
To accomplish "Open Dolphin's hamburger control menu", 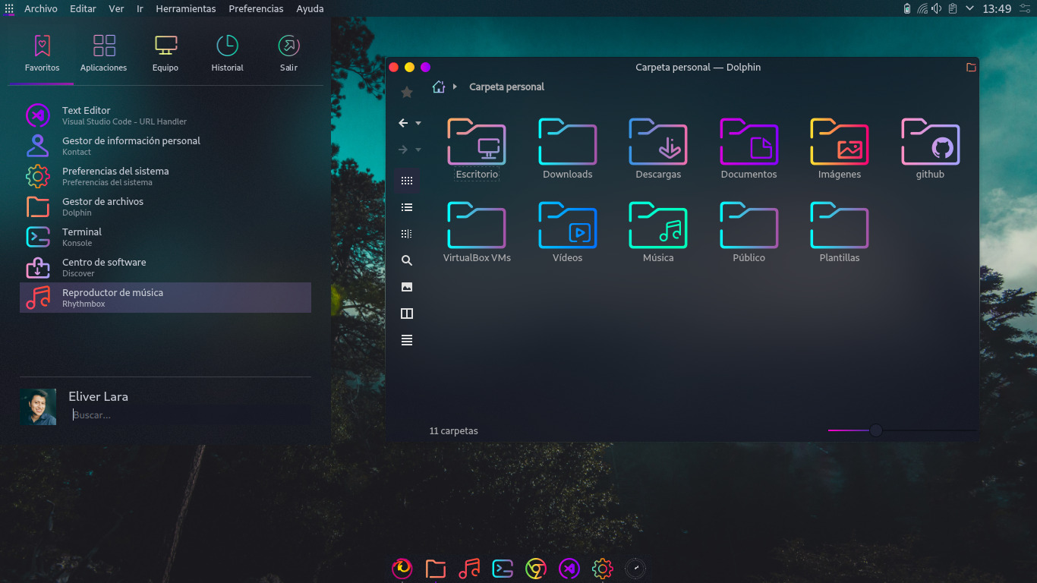I will (x=407, y=340).
